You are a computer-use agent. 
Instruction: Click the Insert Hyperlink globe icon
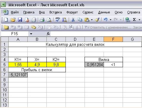coord(128,20)
